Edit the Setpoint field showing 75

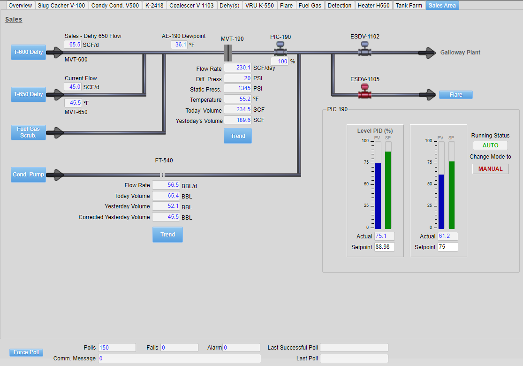coord(447,247)
